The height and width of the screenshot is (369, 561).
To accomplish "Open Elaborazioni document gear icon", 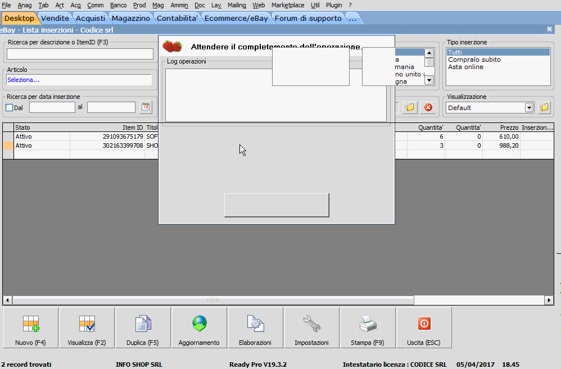I will (255, 327).
